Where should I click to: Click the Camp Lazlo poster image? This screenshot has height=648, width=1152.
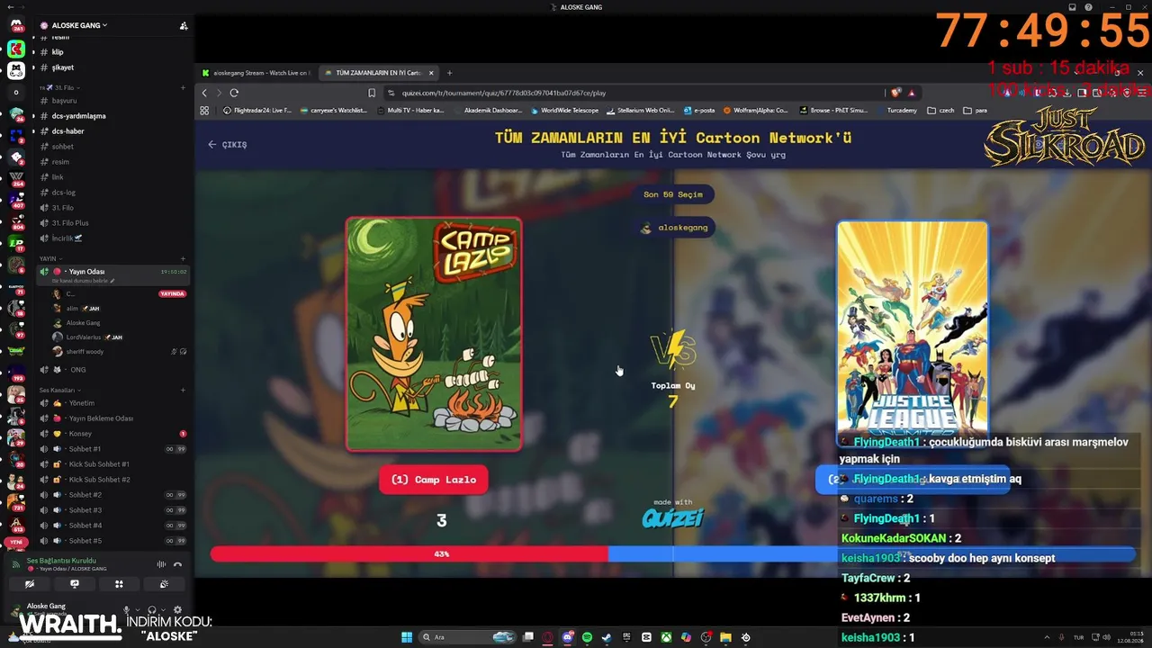[434, 334]
